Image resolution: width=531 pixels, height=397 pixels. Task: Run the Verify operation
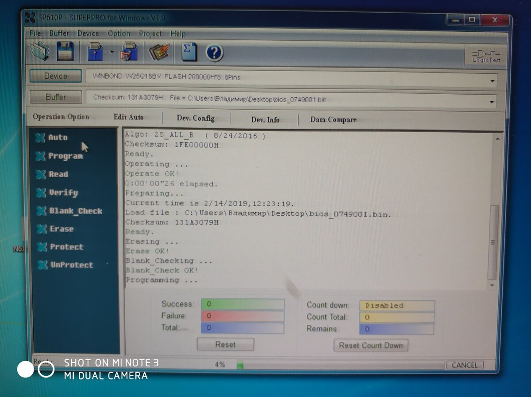[57, 193]
